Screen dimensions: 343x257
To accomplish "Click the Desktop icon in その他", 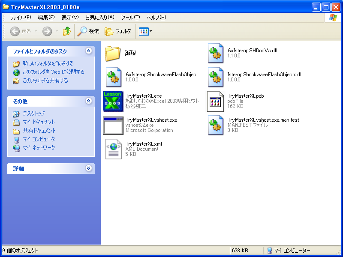I will pos(16,114).
